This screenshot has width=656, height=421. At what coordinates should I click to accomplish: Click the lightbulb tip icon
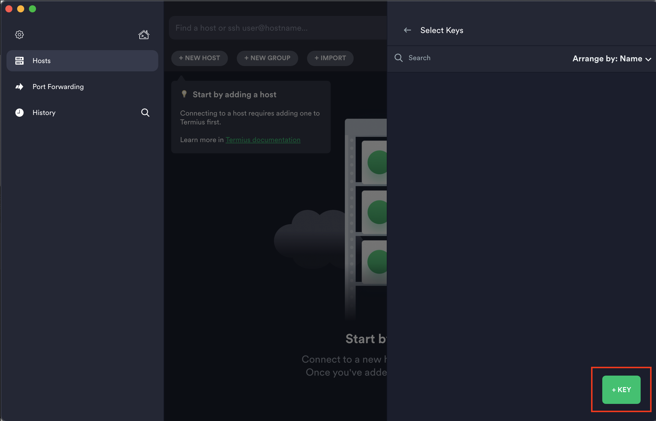[184, 94]
